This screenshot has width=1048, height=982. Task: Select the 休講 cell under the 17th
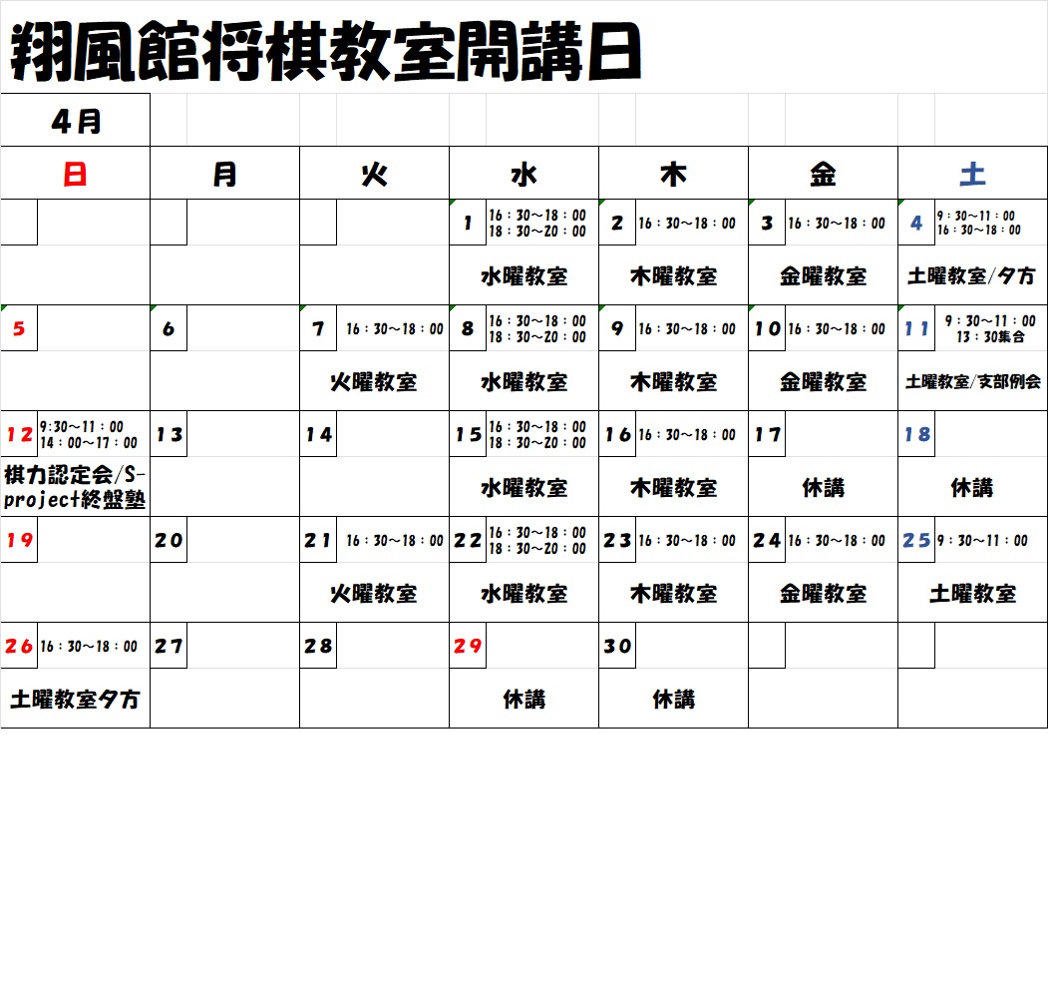click(x=823, y=488)
